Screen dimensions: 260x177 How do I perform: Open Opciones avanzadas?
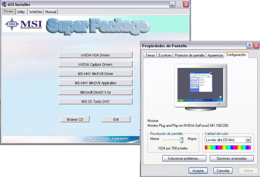click(232, 158)
